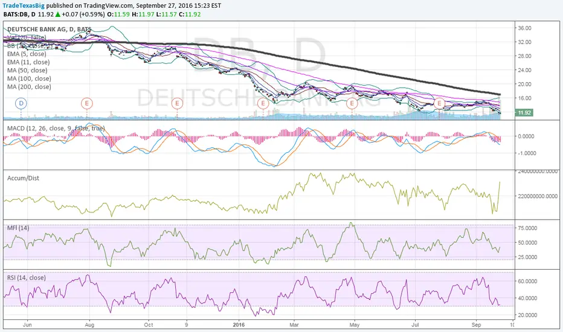Click the 220000000.0000 Accum/Dist axis label

coord(538,196)
